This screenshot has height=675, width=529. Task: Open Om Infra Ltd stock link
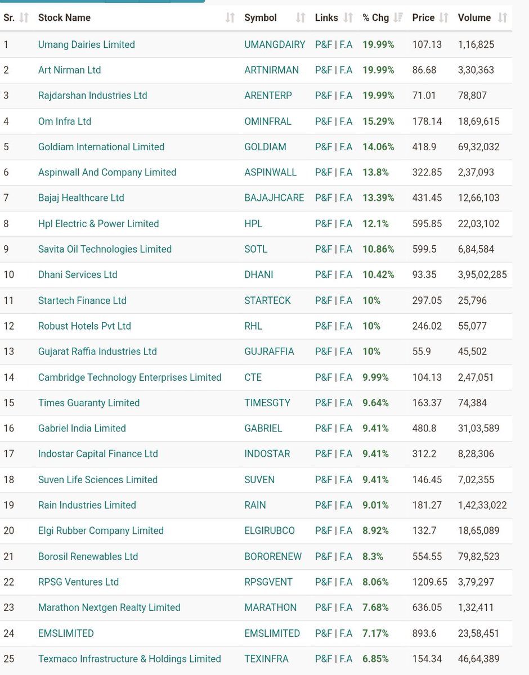65,121
